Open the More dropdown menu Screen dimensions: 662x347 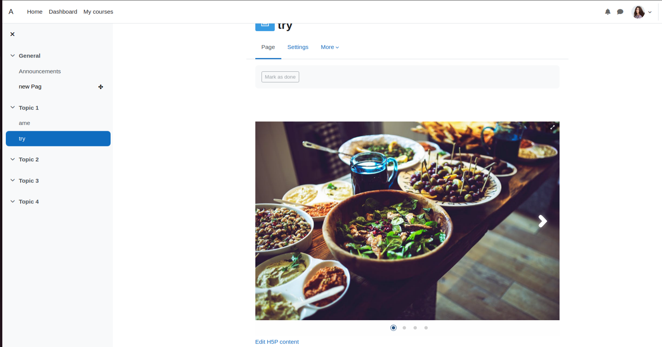[330, 47]
